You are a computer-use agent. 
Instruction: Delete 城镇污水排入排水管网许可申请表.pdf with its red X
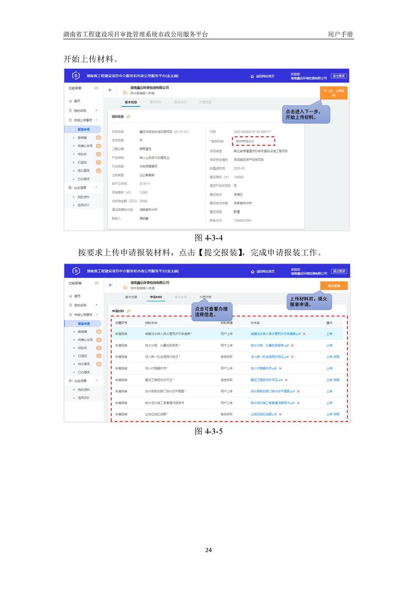[x=304, y=334]
